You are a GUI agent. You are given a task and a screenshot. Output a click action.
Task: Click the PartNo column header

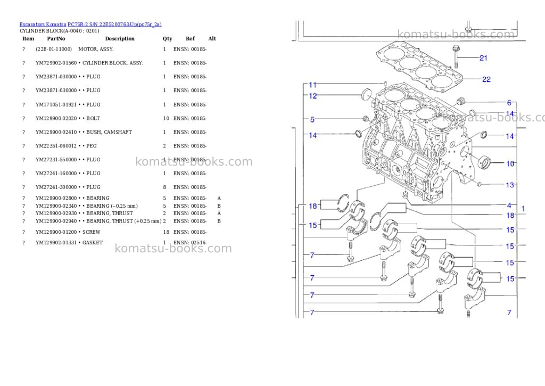[x=56, y=38]
